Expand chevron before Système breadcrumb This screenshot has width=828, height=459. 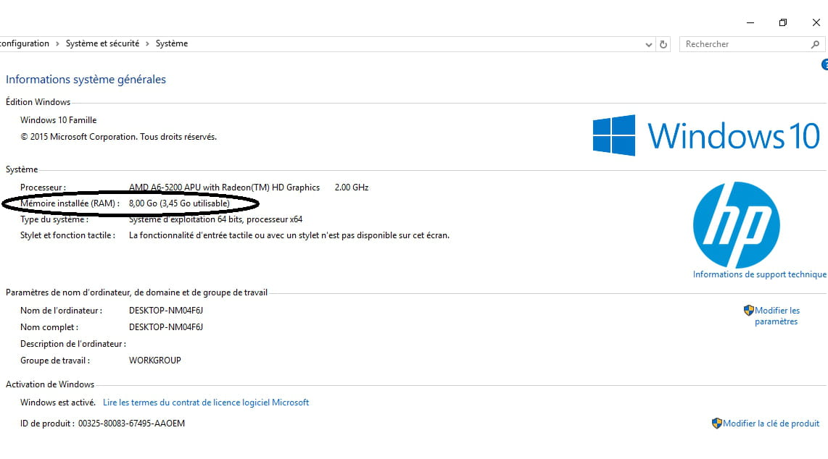(147, 43)
